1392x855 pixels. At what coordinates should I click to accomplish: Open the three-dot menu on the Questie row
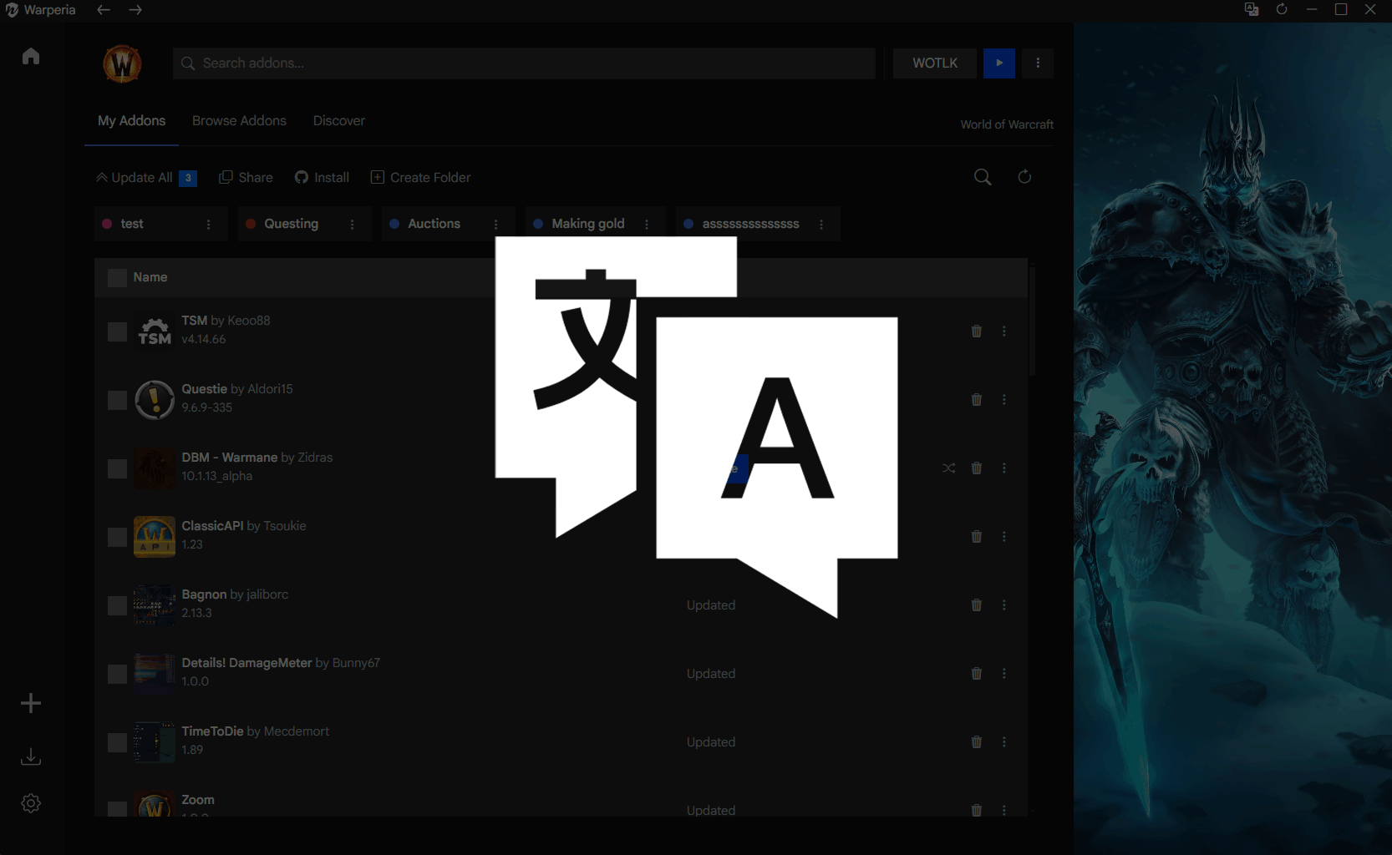[x=1004, y=400]
